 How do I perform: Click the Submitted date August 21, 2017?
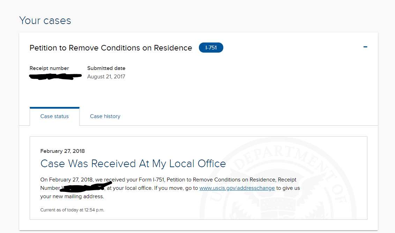tap(106, 77)
